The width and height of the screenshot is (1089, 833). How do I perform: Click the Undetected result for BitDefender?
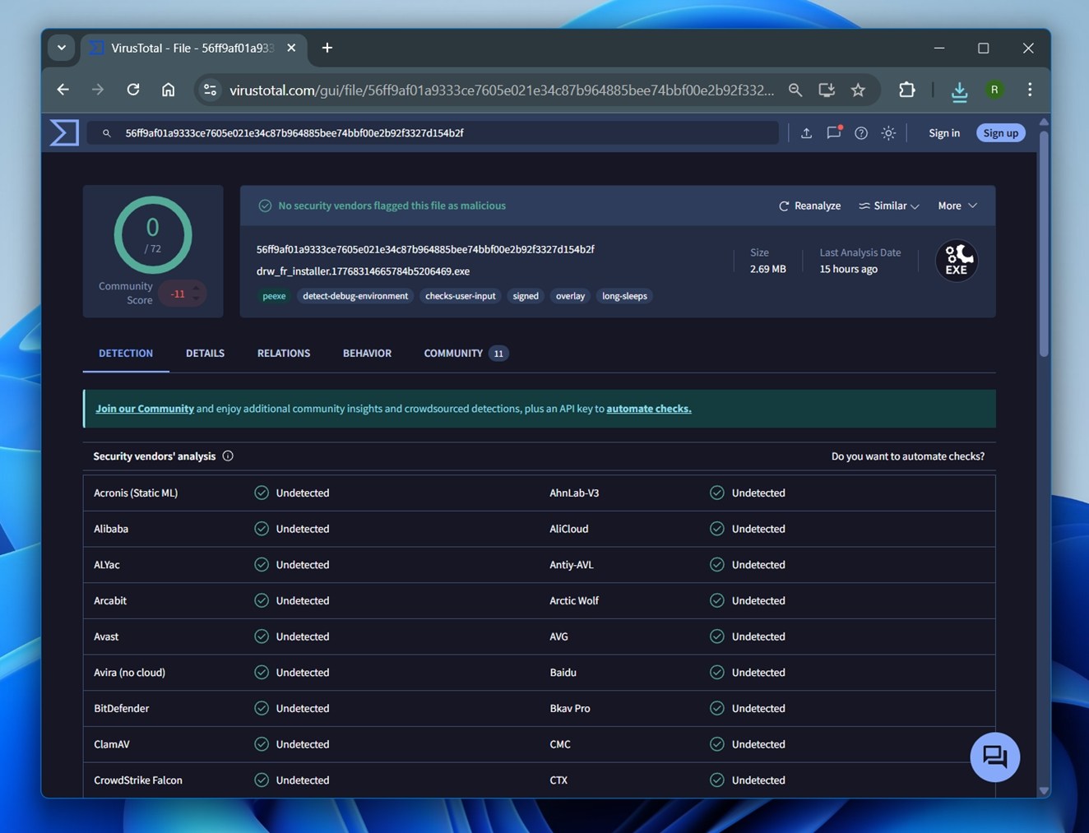(x=303, y=709)
